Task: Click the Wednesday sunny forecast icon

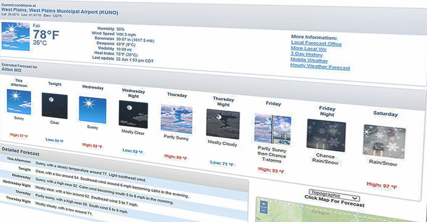Action: tap(92, 110)
